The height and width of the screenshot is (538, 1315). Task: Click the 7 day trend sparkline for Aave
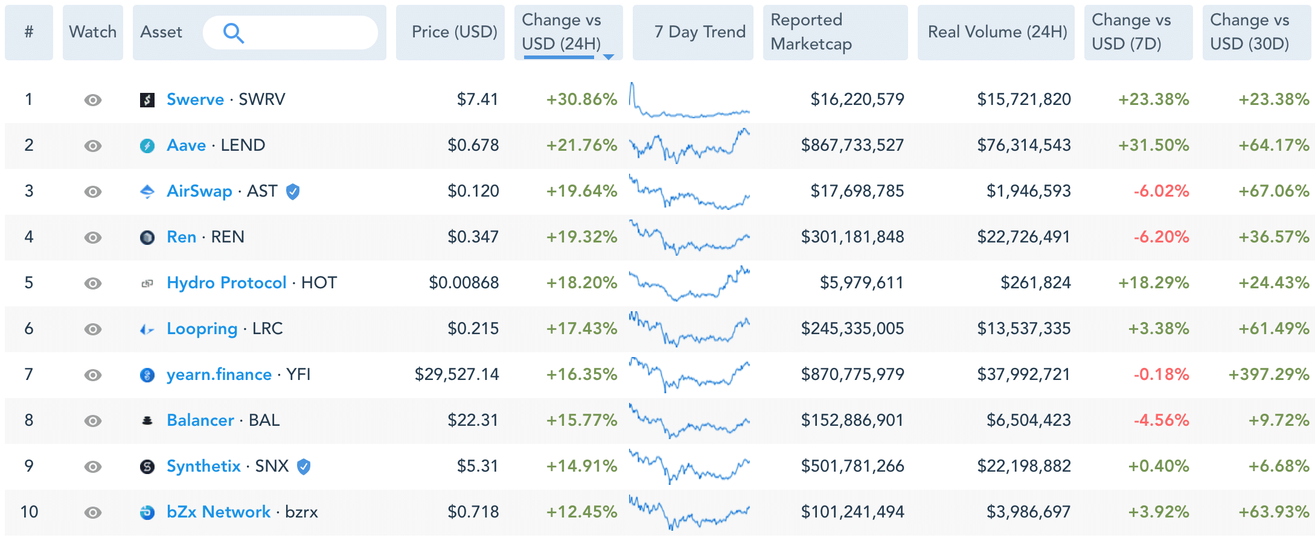coord(689,145)
